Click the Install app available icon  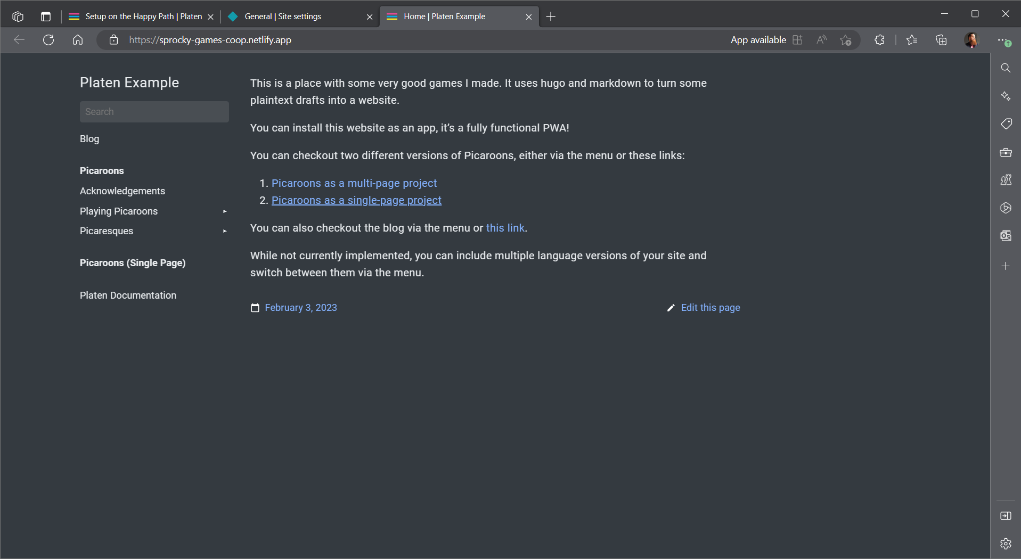(797, 40)
